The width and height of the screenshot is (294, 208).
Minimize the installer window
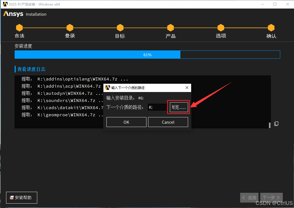(x=263, y=4)
